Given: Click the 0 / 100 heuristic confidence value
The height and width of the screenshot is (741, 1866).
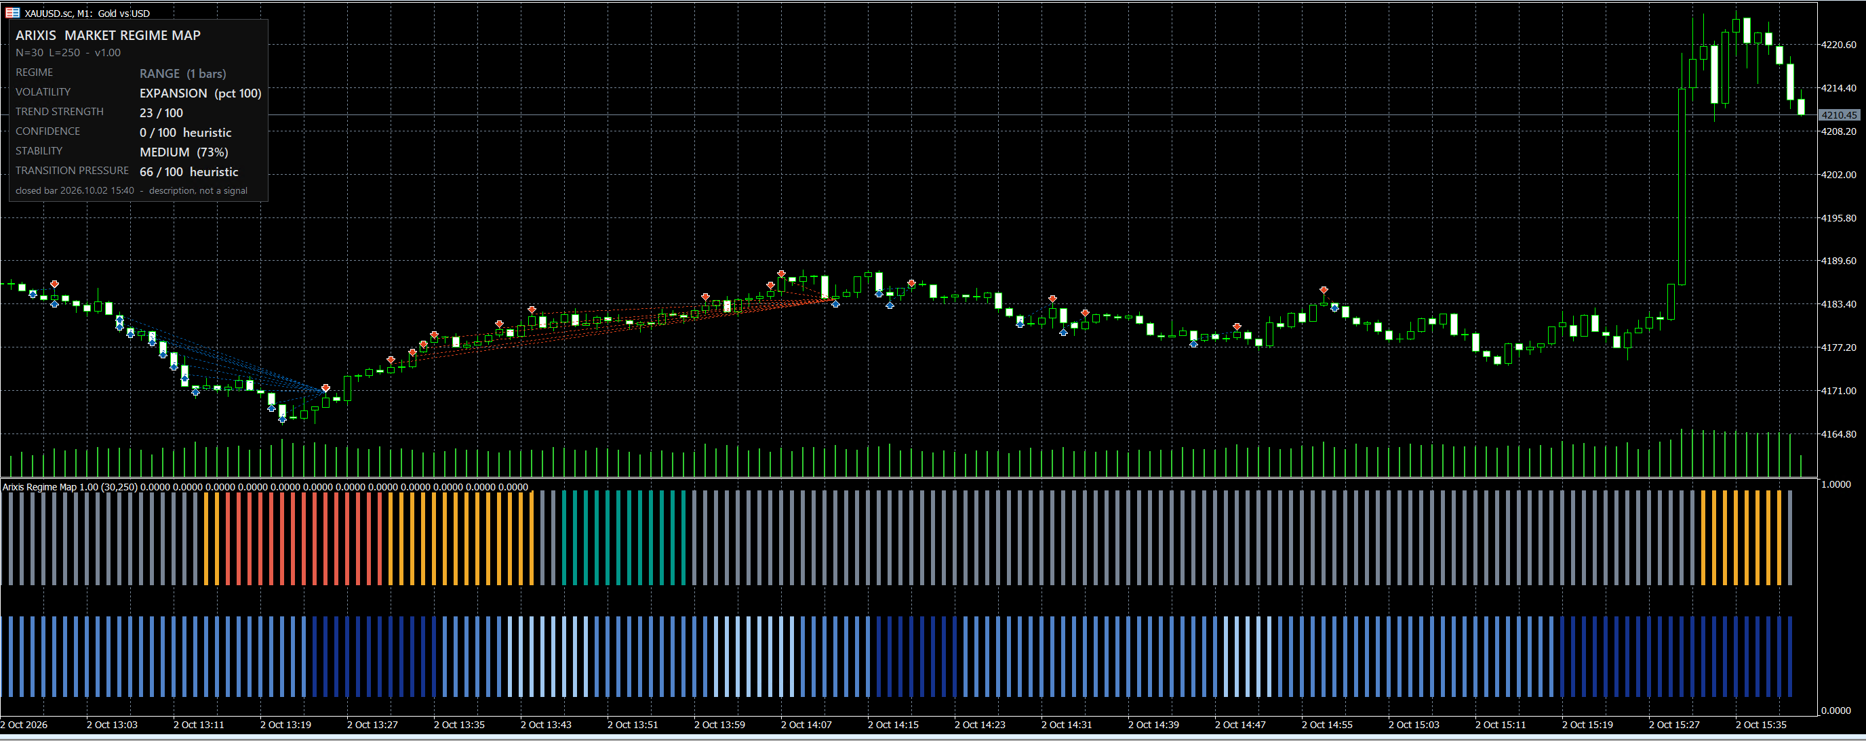Looking at the screenshot, I should (x=185, y=133).
